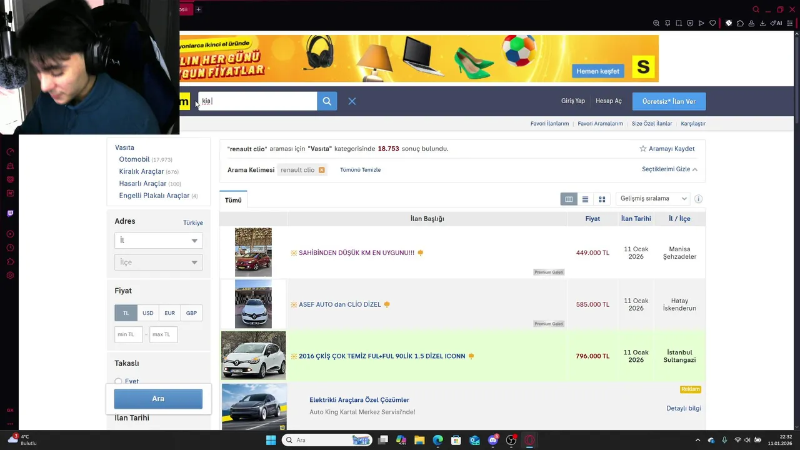The height and width of the screenshot is (450, 800).
Task: Open Windows Start menu
Action: 271,440
